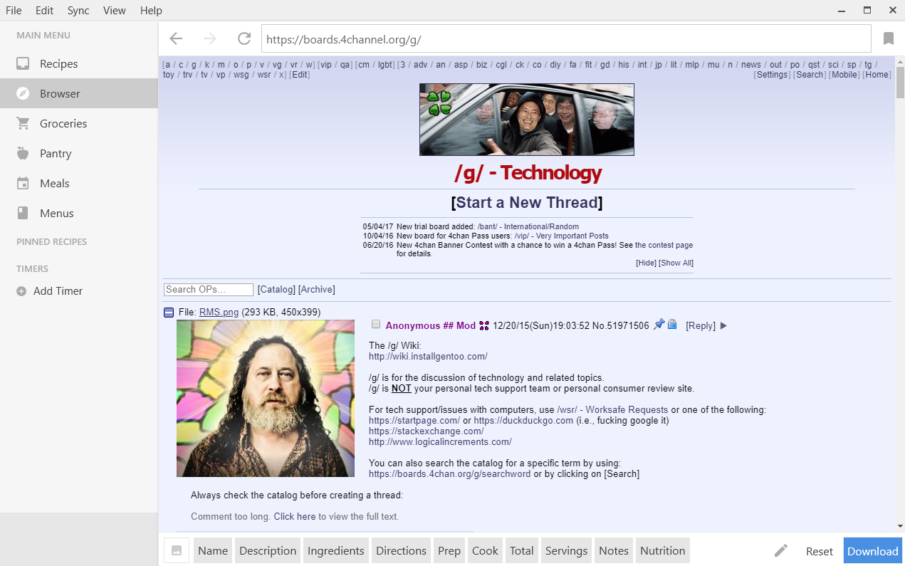Viewport: 905px width, 566px height.
Task: Click 'Click here' to view full text
Action: click(x=295, y=517)
